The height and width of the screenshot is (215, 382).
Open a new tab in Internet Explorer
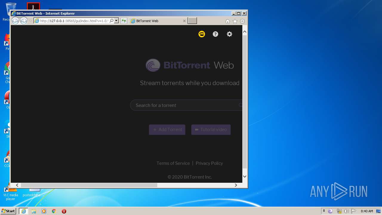click(x=192, y=21)
